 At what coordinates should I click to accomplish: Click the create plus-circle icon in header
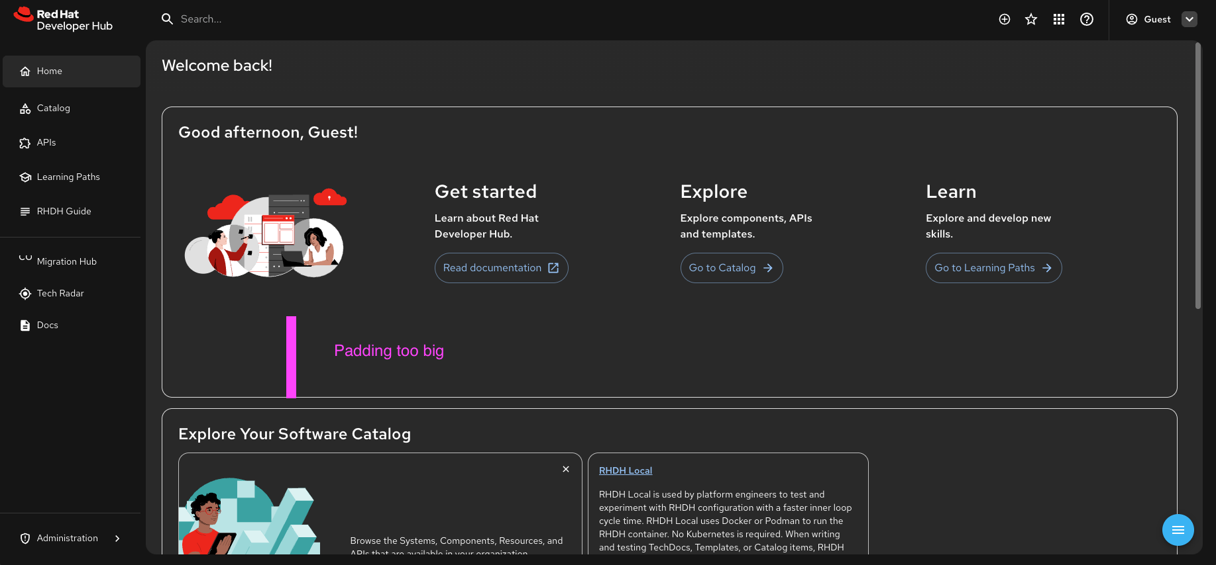click(1005, 19)
